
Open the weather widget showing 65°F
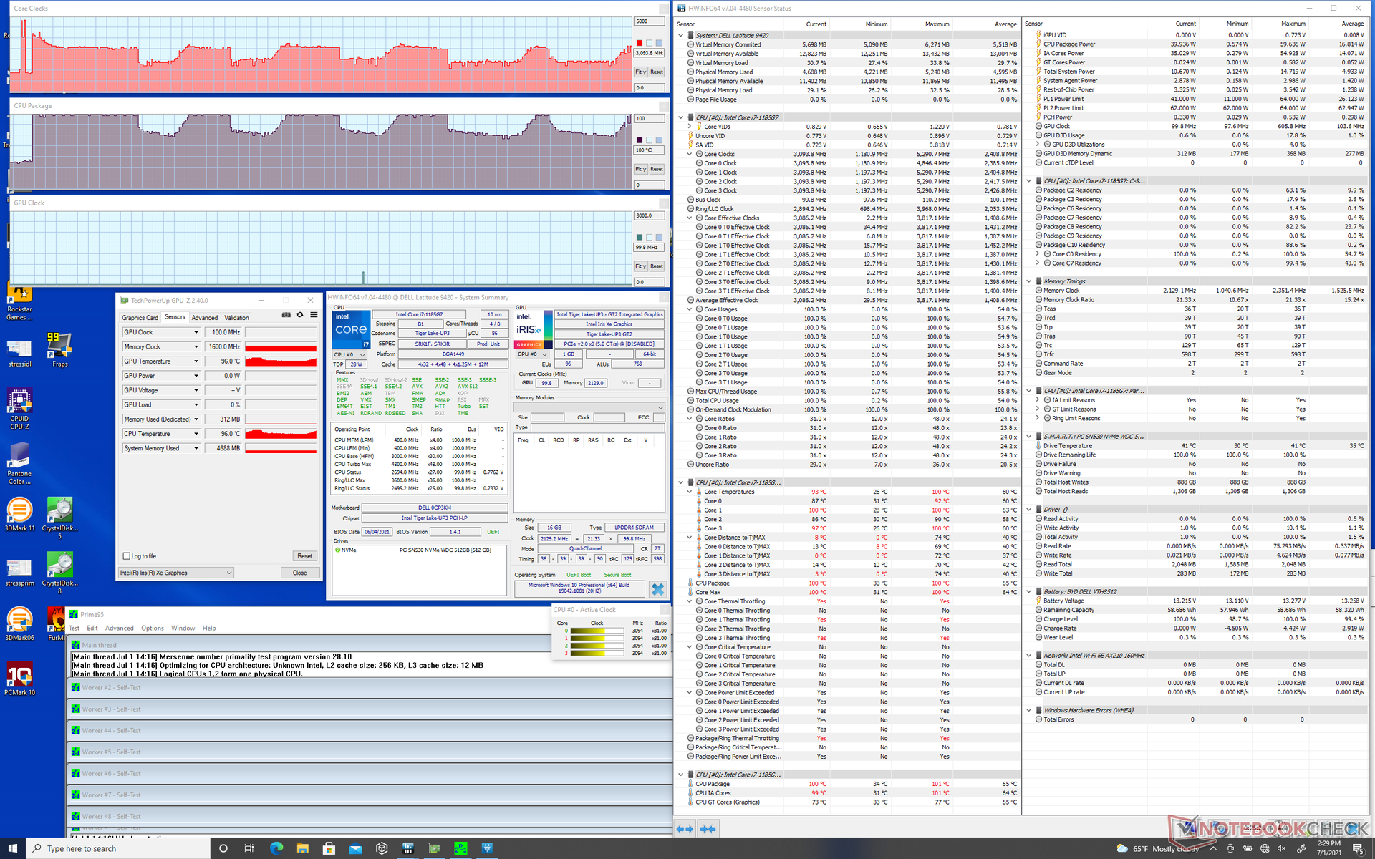point(1157,848)
